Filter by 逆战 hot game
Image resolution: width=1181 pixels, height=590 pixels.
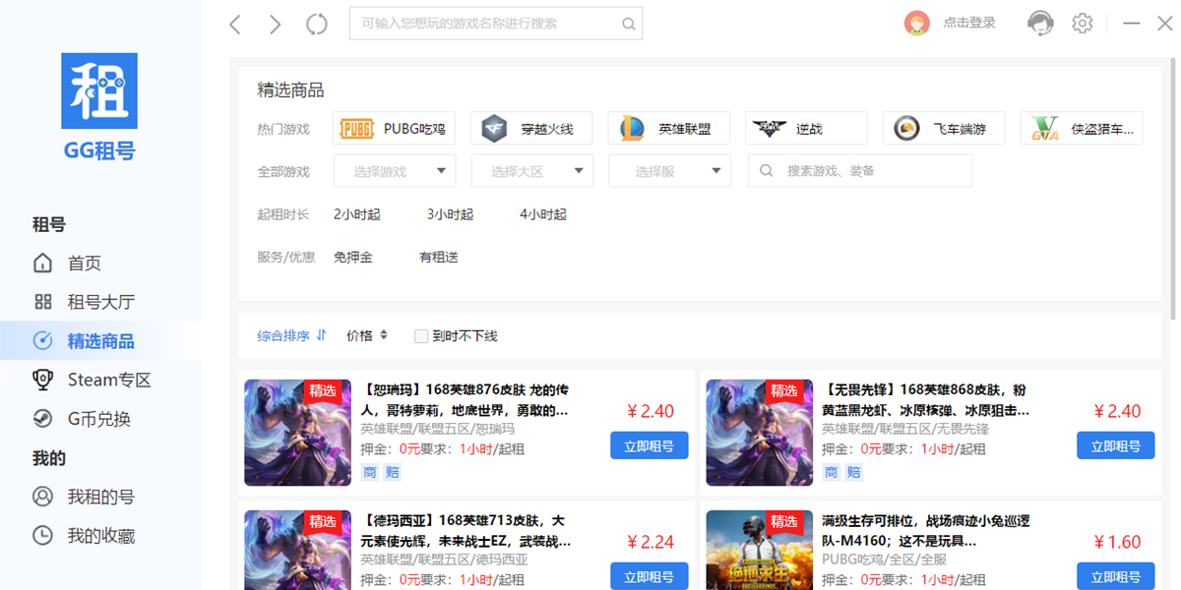coord(806,128)
